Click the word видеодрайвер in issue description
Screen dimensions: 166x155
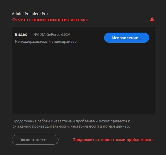64,42
